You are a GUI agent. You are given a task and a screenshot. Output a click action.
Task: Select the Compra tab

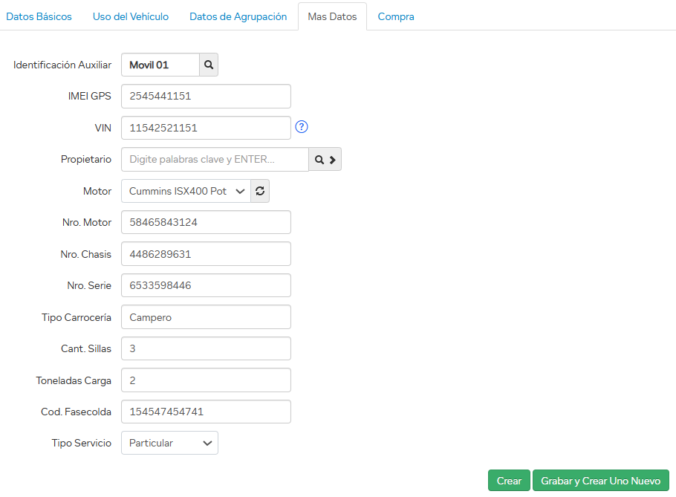point(396,16)
